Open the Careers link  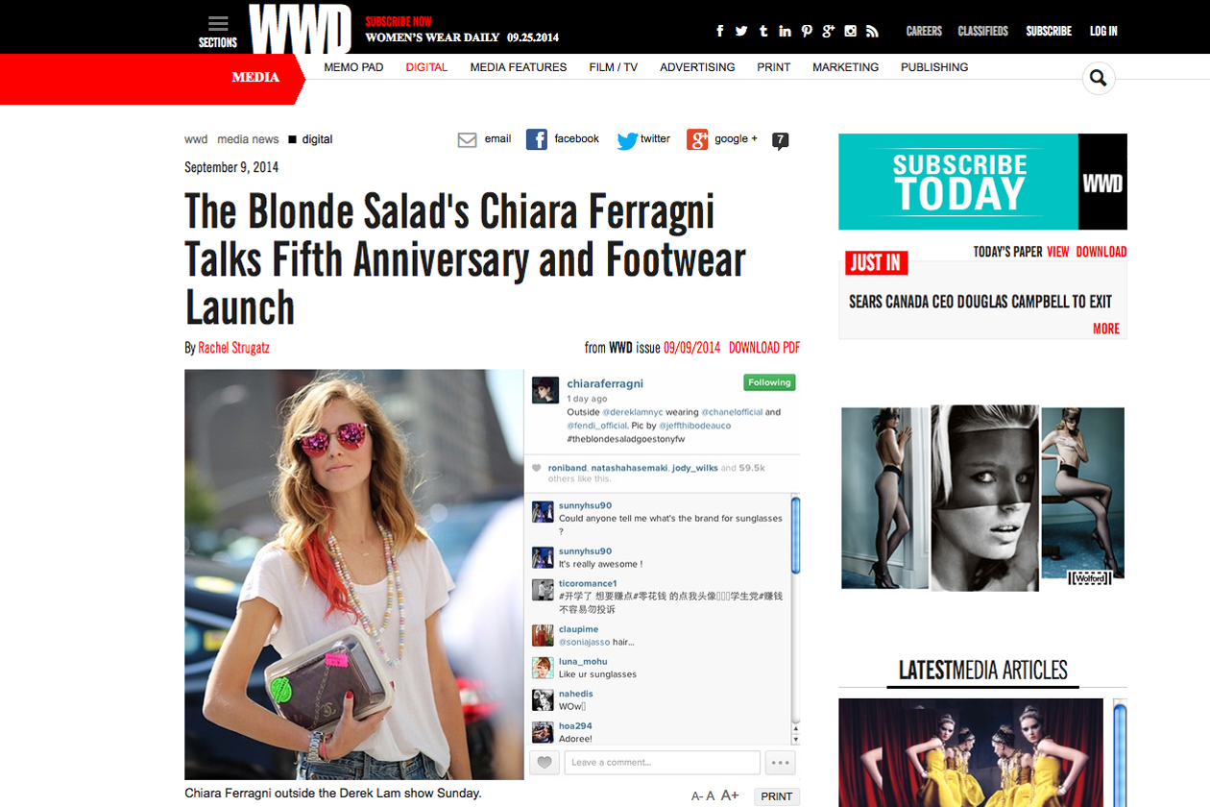(924, 31)
